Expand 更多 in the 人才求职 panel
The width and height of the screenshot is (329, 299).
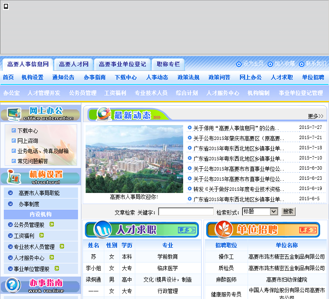(187, 230)
